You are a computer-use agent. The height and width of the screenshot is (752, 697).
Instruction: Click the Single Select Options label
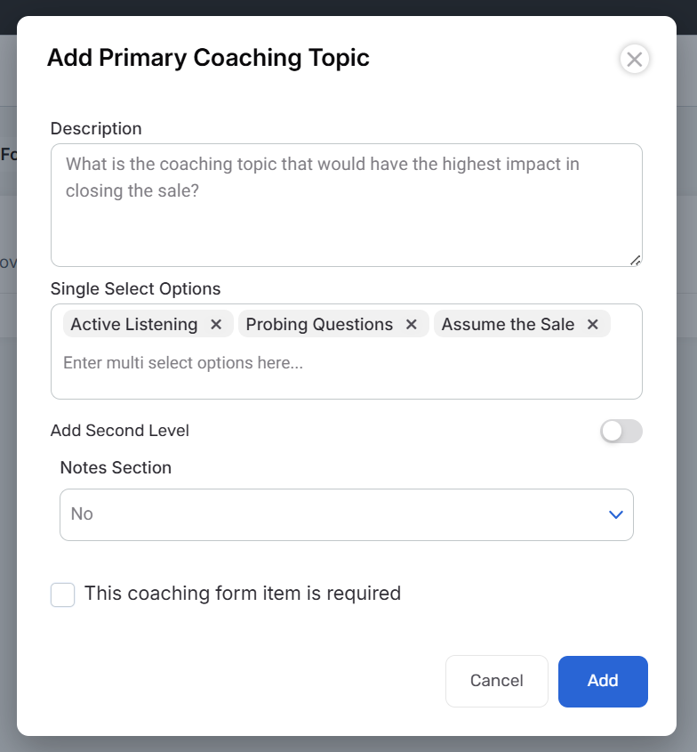coord(135,289)
